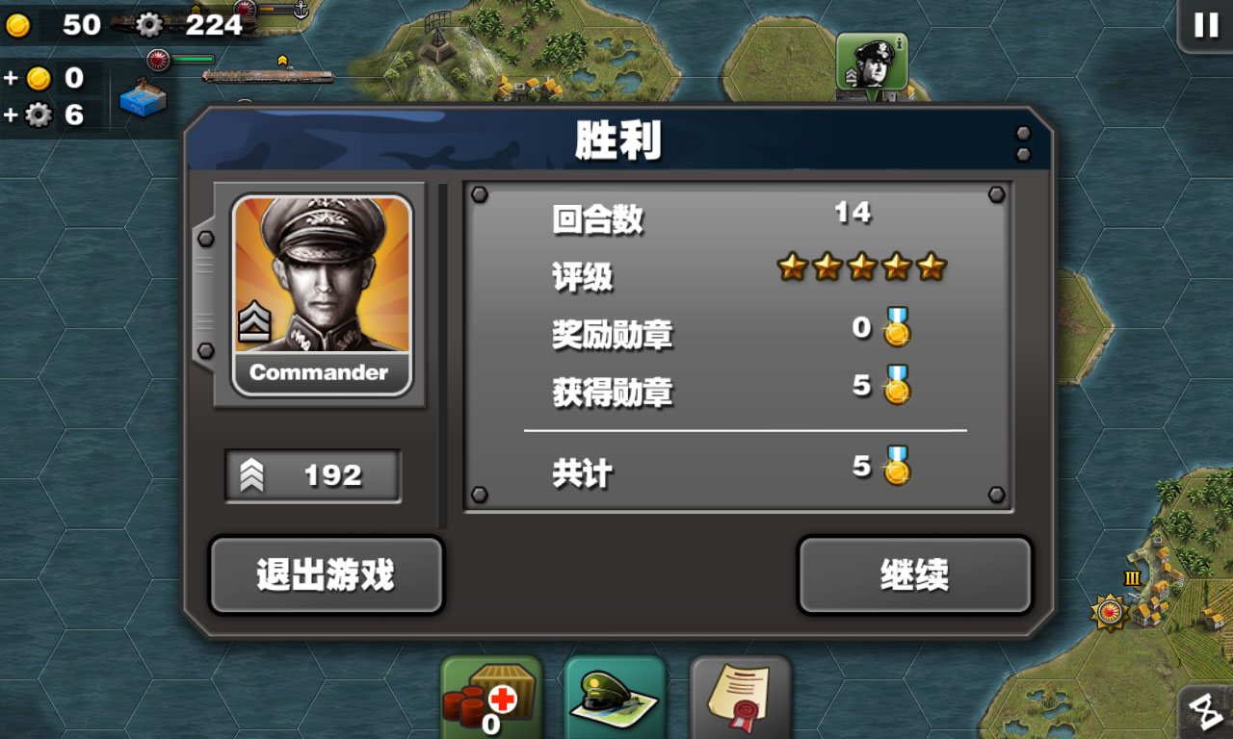Click the 退出游戏 button
Viewport: 1233px width, 739px height.
pyautogui.click(x=326, y=575)
